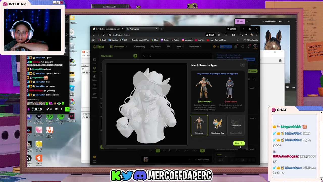Screen dimensions: 323x182
Task: Open chat settings gear icon
Action: [x=61, y=109]
